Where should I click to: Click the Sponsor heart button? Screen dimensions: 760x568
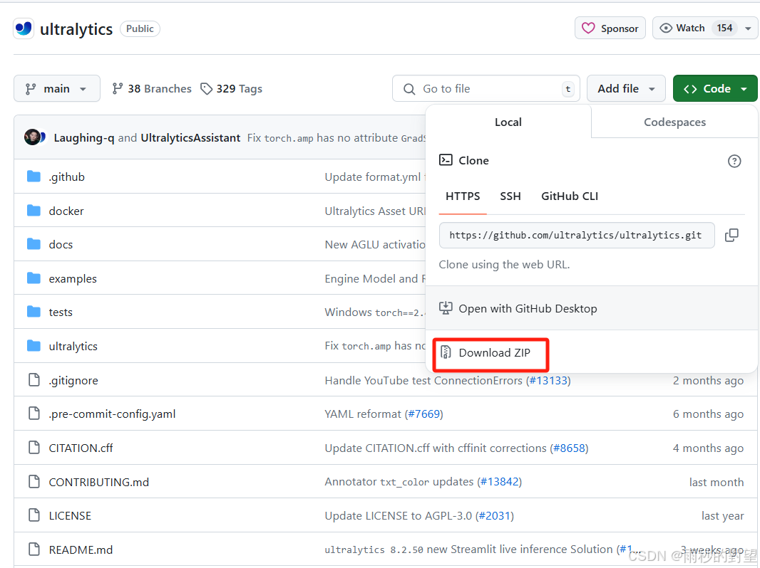tap(610, 28)
